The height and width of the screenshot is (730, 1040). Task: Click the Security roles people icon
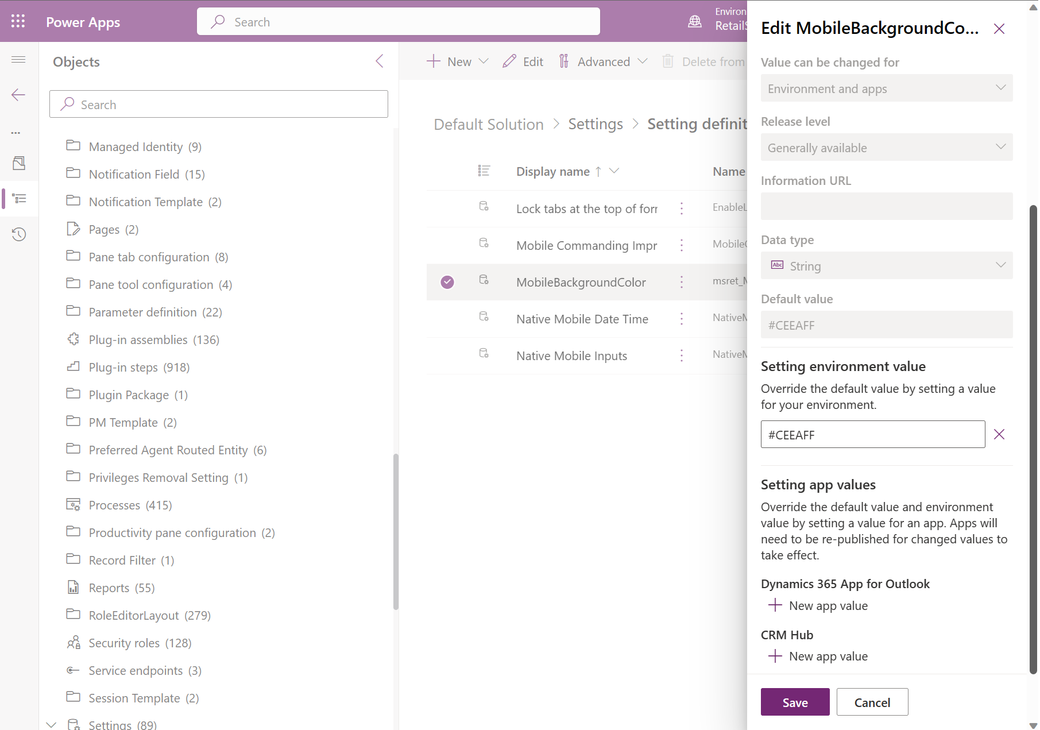[x=74, y=643]
